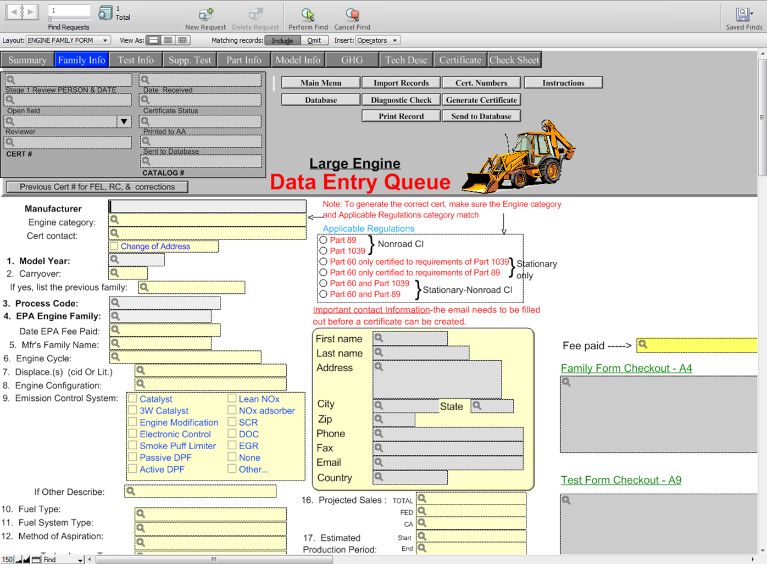
Task: Open the Saved Finds icon
Action: [x=743, y=15]
